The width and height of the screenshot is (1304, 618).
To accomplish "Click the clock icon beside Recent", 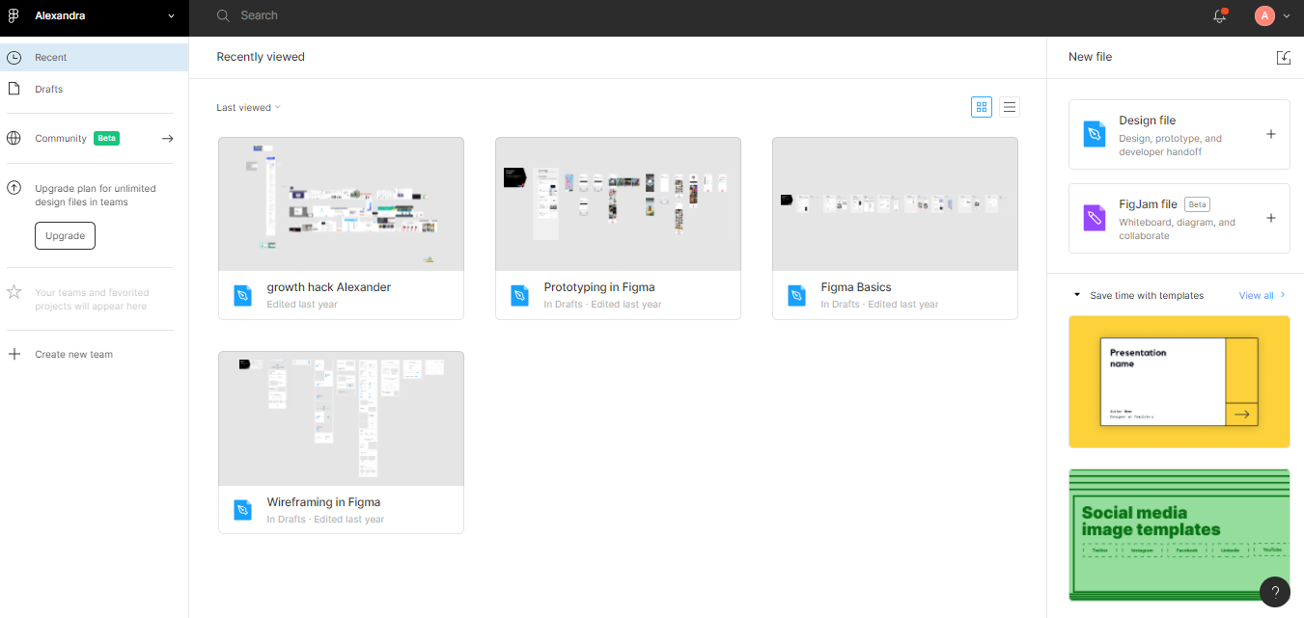I will 14,57.
